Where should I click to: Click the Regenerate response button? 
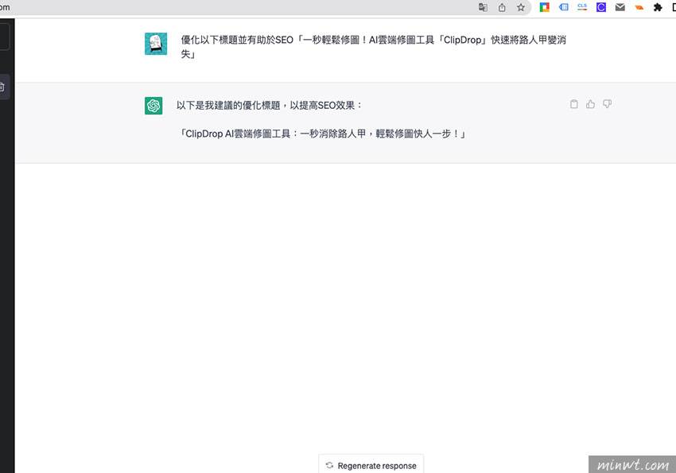(x=371, y=465)
